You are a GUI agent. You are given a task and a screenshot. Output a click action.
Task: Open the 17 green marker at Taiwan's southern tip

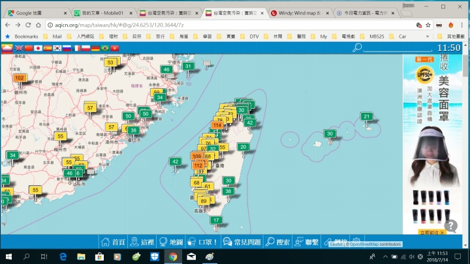[x=216, y=220]
